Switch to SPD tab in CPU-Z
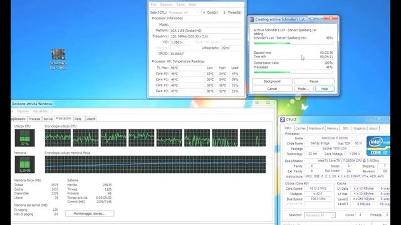 click(x=346, y=129)
